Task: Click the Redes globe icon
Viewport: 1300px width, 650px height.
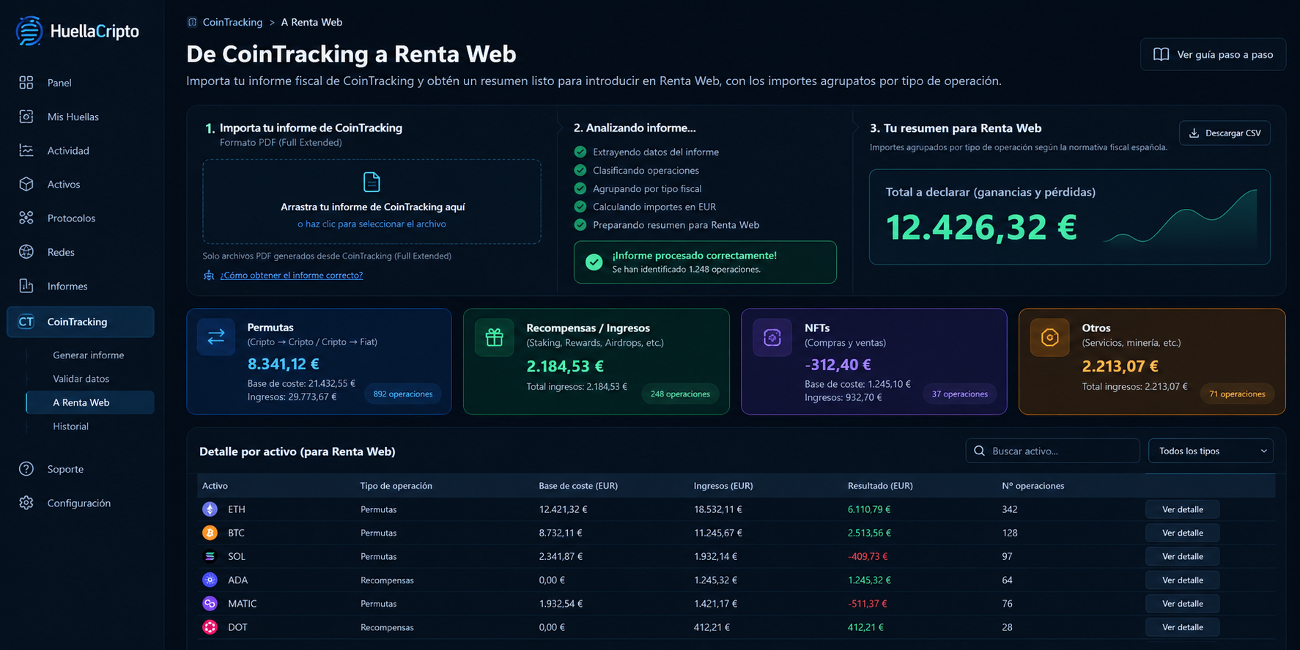Action: [26, 252]
